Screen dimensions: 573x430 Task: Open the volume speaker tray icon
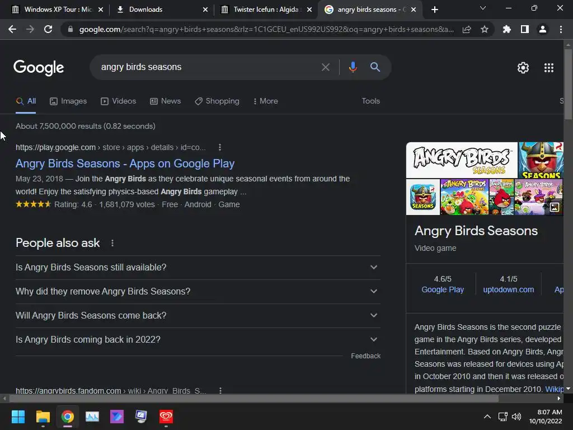point(516,417)
